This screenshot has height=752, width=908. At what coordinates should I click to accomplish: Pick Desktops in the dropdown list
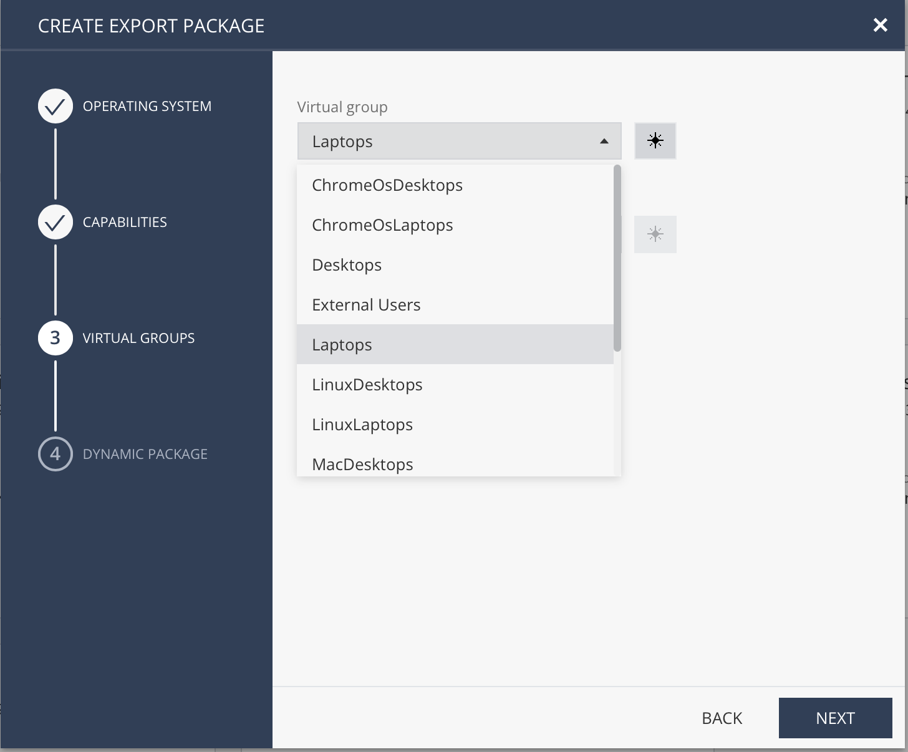[347, 265]
